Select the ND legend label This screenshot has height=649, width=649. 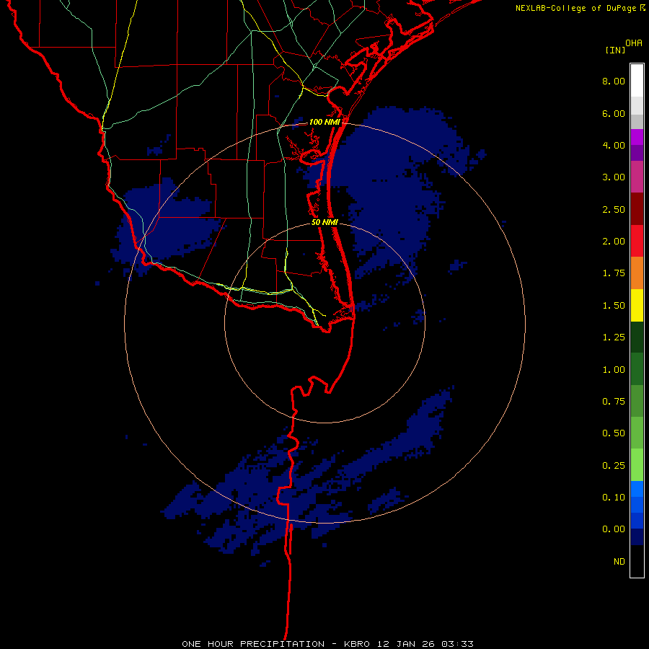click(x=619, y=562)
